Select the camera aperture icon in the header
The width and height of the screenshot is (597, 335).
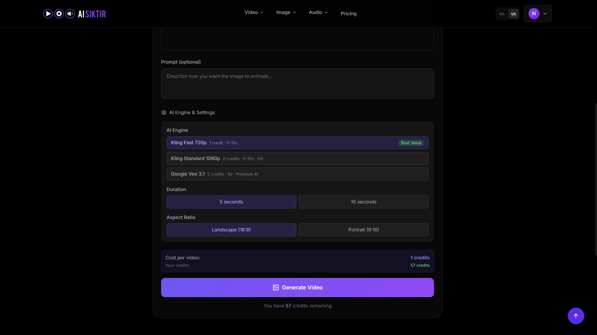pos(59,14)
